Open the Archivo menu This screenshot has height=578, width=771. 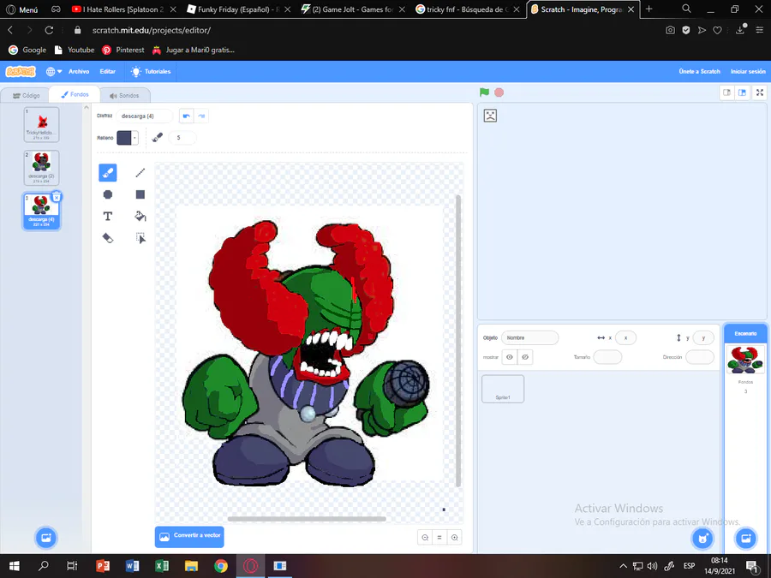[x=79, y=72]
